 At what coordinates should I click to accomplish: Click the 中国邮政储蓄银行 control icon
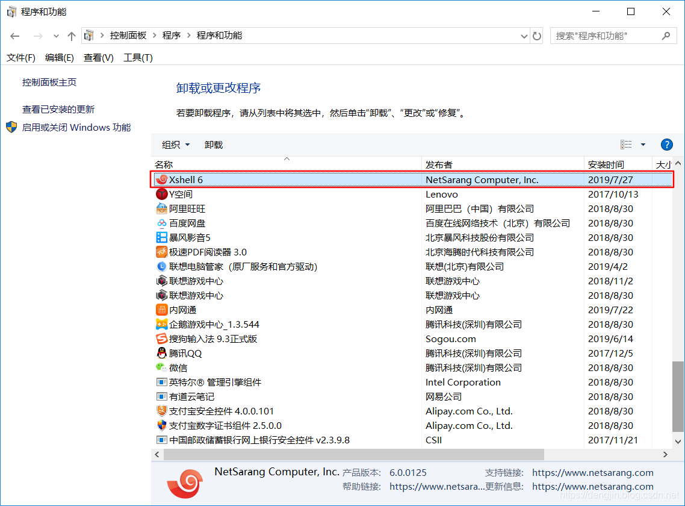pos(162,440)
